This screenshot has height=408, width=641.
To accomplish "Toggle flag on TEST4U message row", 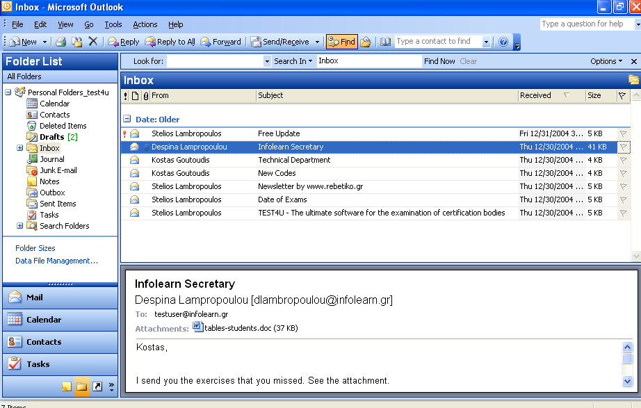I will point(623,213).
